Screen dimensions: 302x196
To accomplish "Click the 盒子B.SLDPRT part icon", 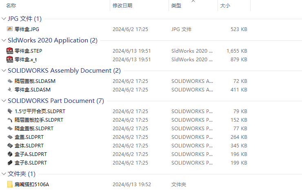I will click(x=10, y=163).
